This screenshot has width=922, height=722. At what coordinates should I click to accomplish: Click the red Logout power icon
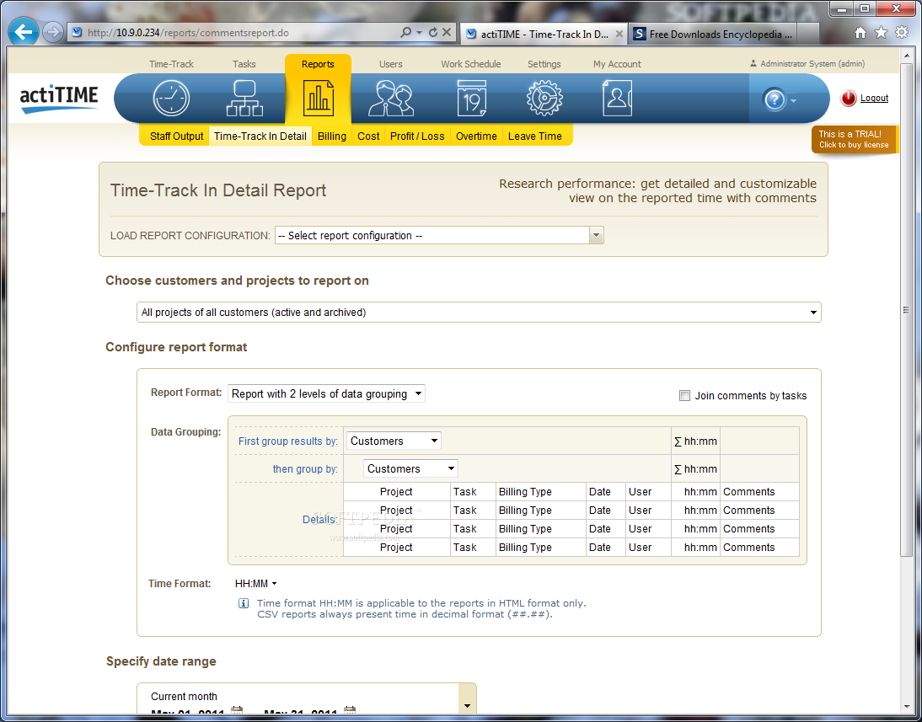[848, 99]
